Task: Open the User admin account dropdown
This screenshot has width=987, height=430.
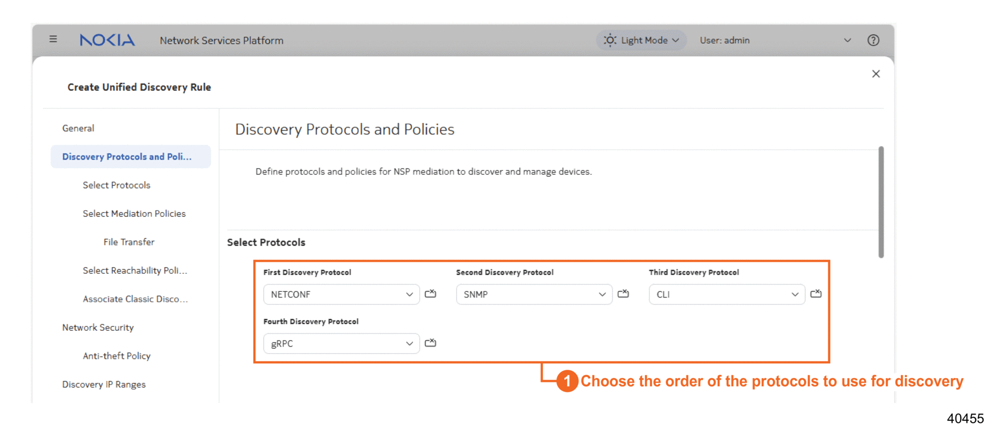Action: click(847, 40)
